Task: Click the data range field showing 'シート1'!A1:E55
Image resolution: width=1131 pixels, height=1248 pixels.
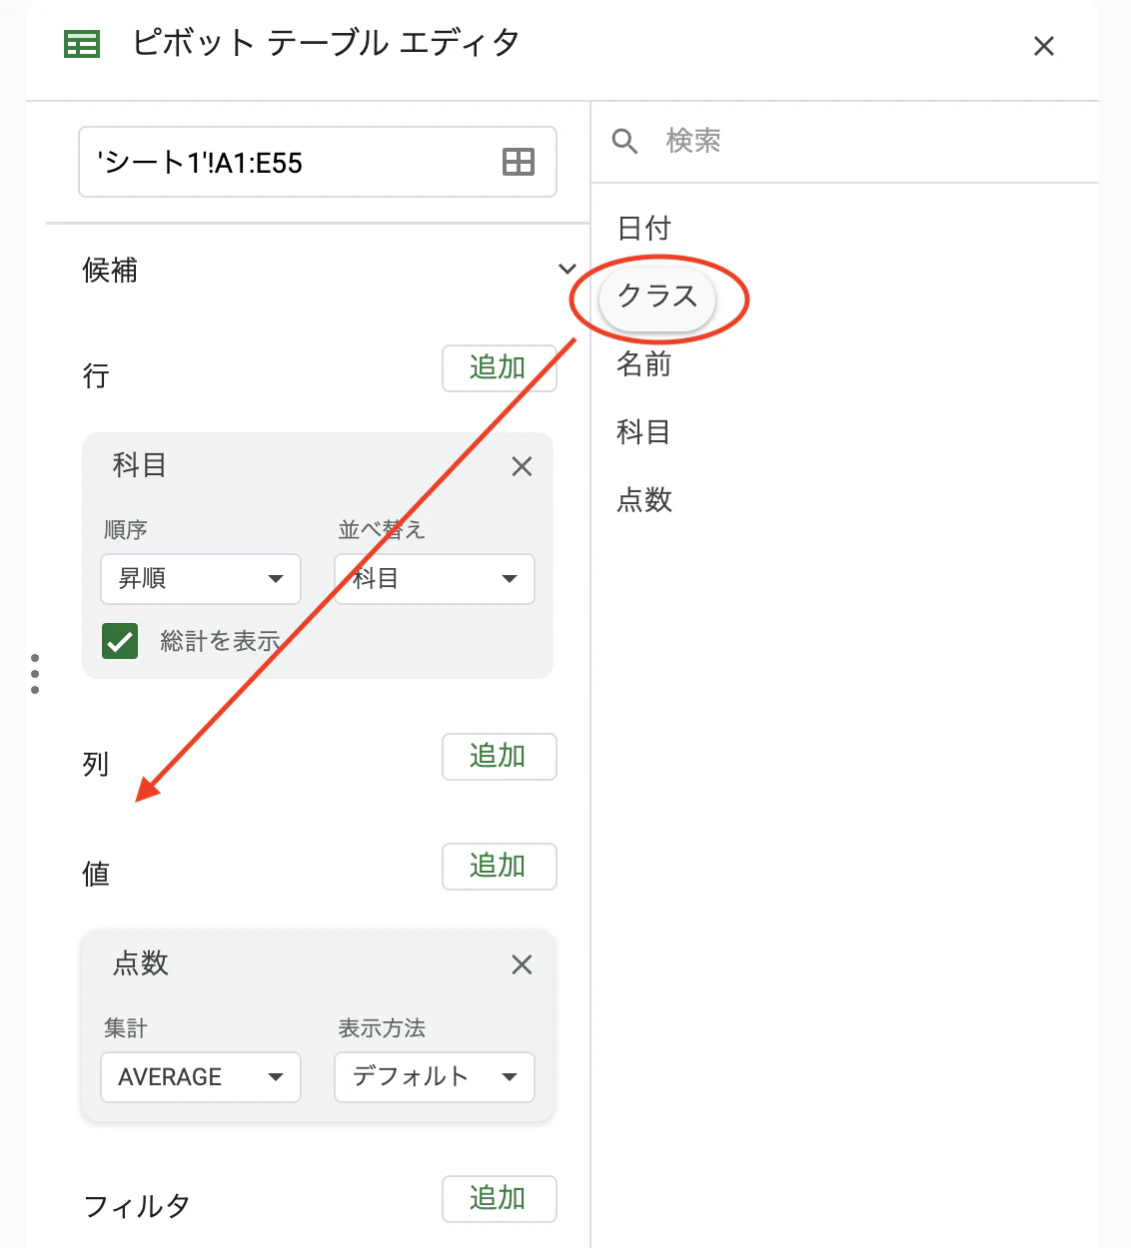Action: click(x=280, y=162)
